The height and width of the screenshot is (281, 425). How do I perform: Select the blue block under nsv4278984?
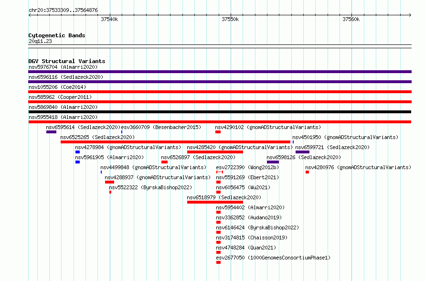click(x=77, y=152)
